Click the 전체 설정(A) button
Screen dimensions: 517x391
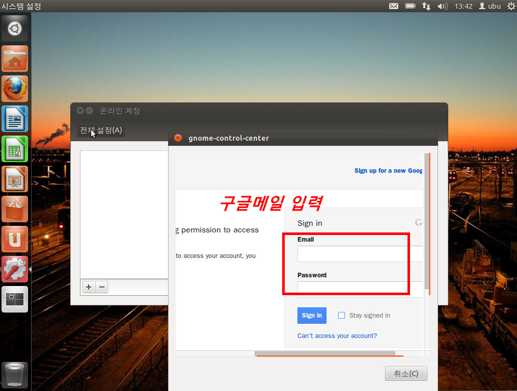pyautogui.click(x=101, y=131)
